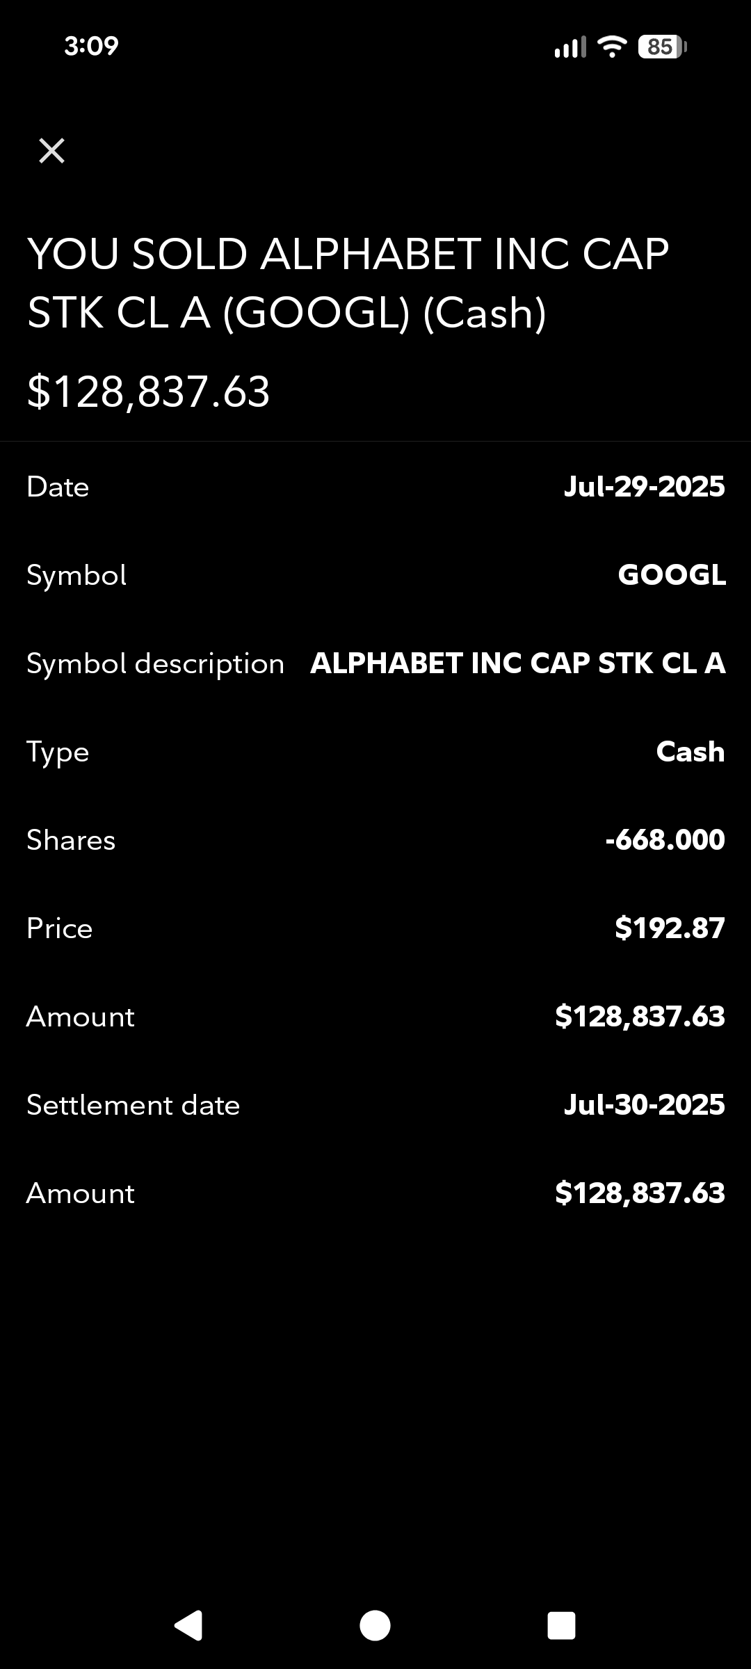Tap the Shares row label
The height and width of the screenshot is (1669, 751).
71,840
